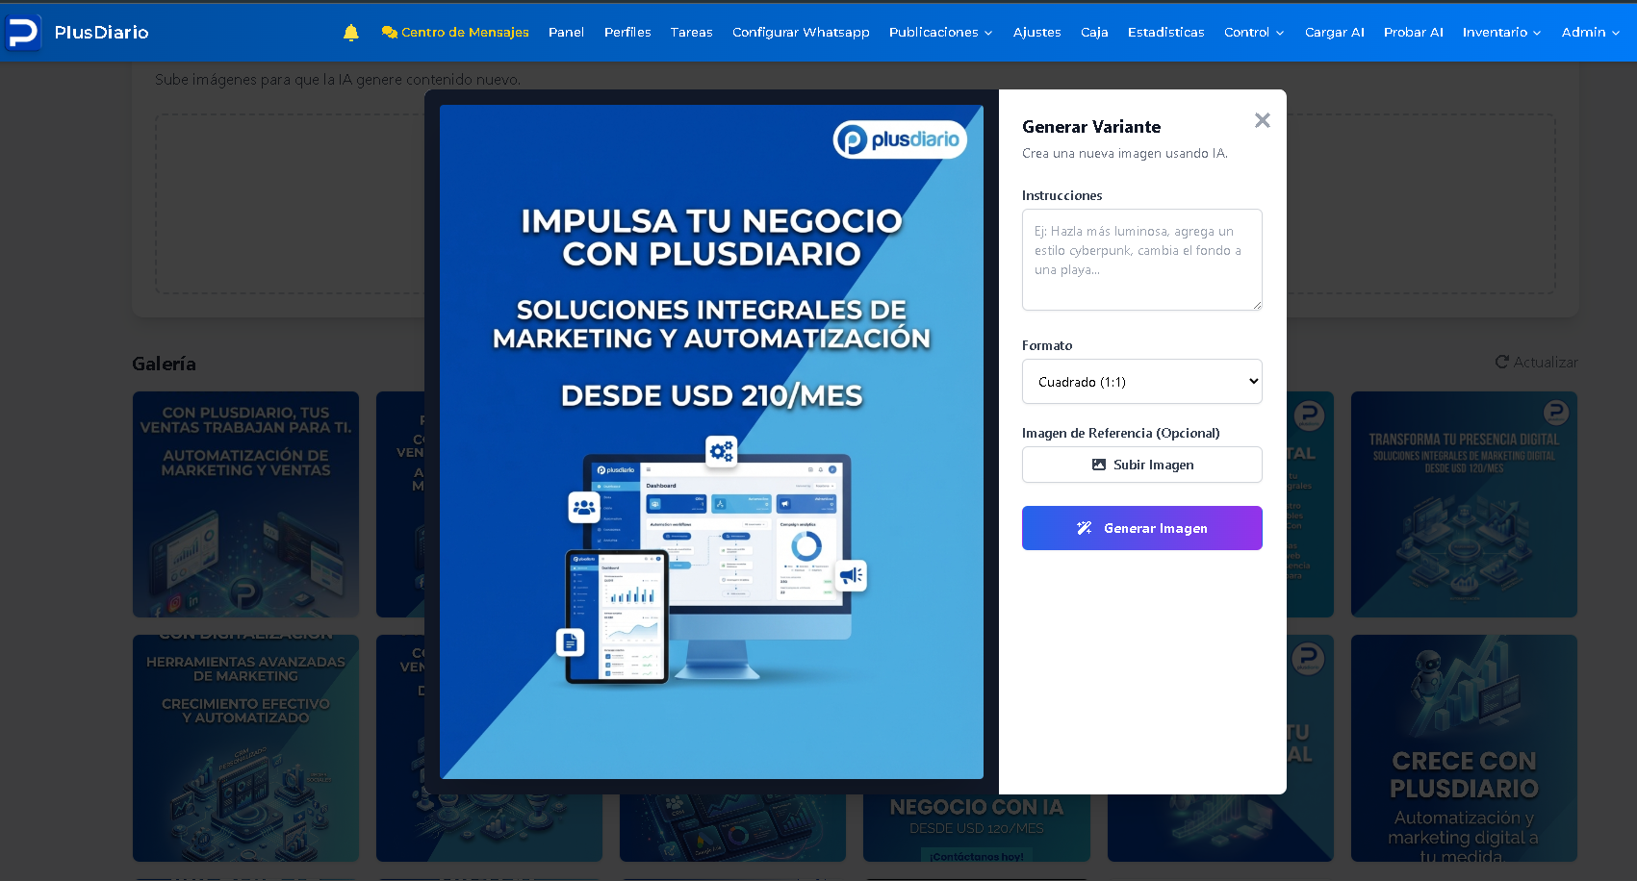This screenshot has width=1637, height=881.
Task: Open the Inventario dropdown menu
Action: point(1501,32)
